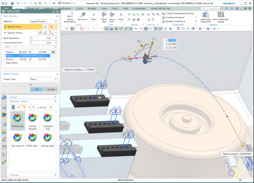
Task: Open View Cableways Layout
Action: [x=221, y=17]
